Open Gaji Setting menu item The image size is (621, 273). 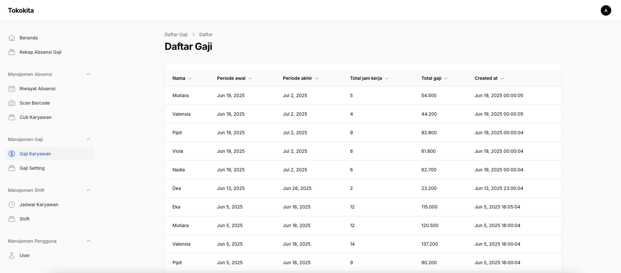pos(32,168)
